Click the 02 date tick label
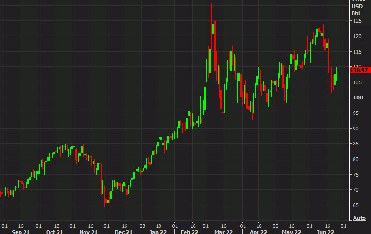 (x=275, y=226)
